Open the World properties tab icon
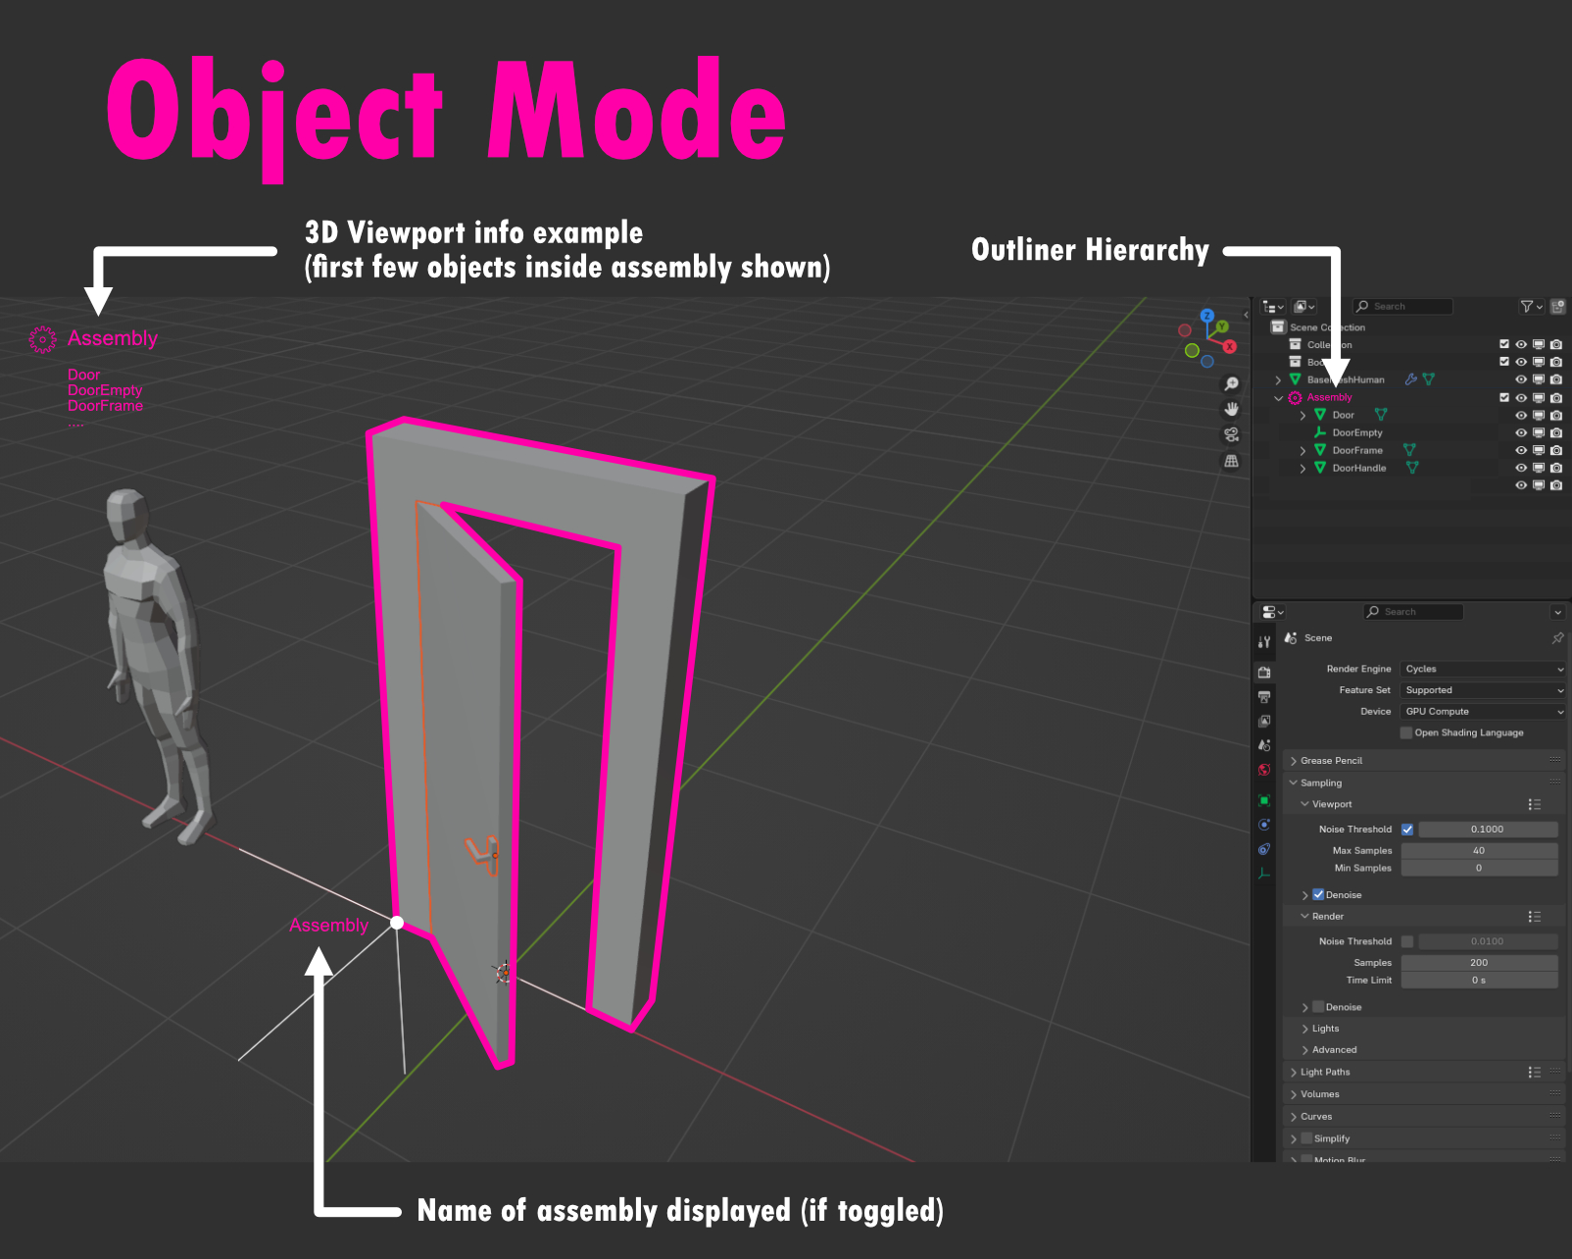 click(1264, 770)
